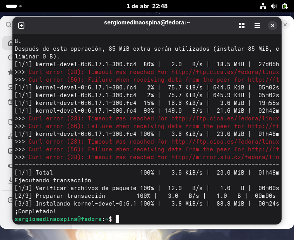Viewport: 294px width, 240px height.
Task: Show the terminal tab overview grid
Action: [x=242, y=26]
